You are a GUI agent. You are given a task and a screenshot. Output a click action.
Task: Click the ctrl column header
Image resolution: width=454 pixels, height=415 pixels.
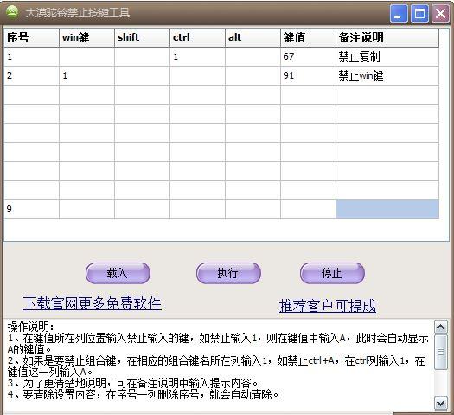197,37
